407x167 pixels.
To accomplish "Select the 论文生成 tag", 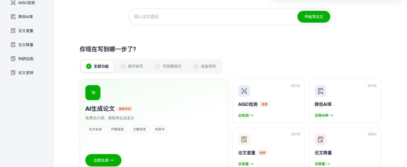I will pos(95,129).
